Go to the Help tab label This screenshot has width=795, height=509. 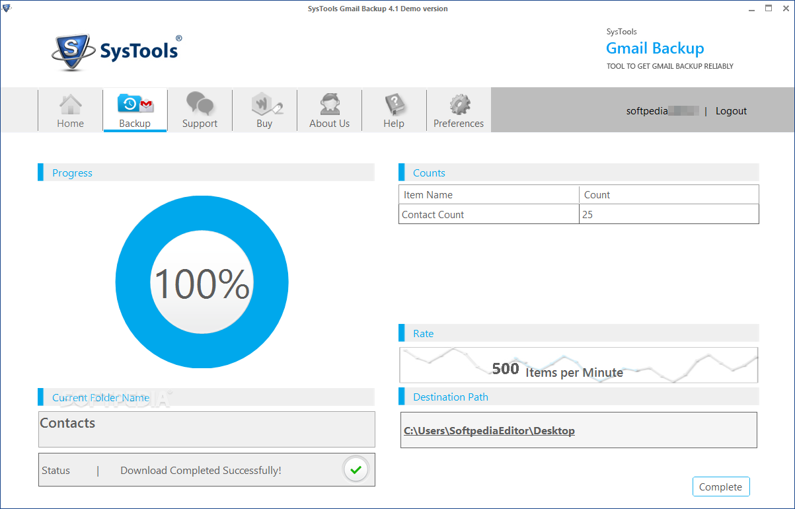coord(394,124)
